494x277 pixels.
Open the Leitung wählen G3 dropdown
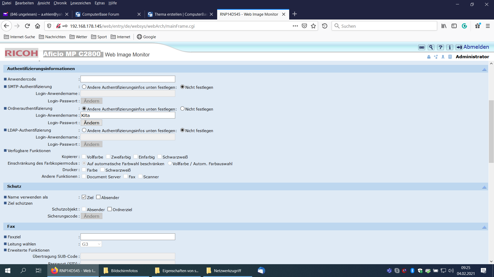coord(91,244)
